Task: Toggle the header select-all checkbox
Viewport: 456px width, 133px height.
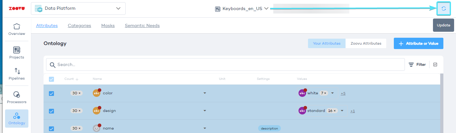Action: [51, 79]
